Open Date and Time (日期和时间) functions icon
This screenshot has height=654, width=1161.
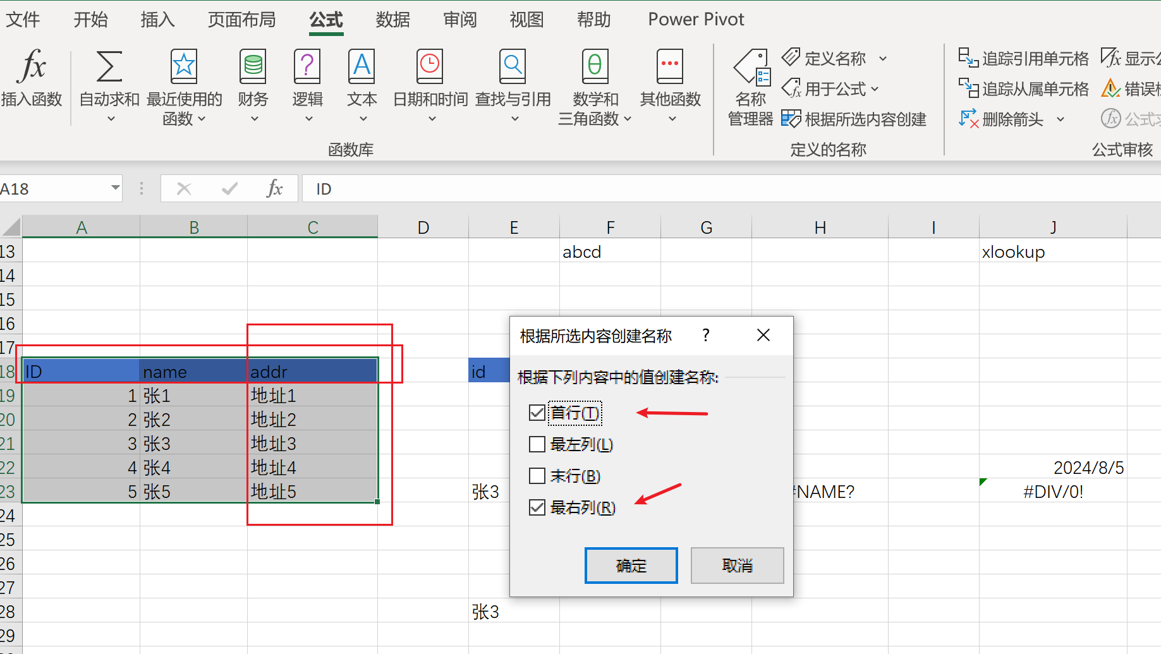point(430,66)
